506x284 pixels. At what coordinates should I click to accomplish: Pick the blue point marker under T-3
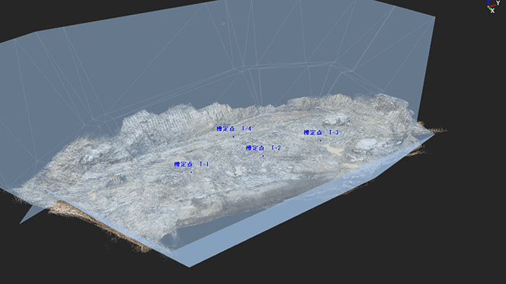pyautogui.click(x=321, y=141)
